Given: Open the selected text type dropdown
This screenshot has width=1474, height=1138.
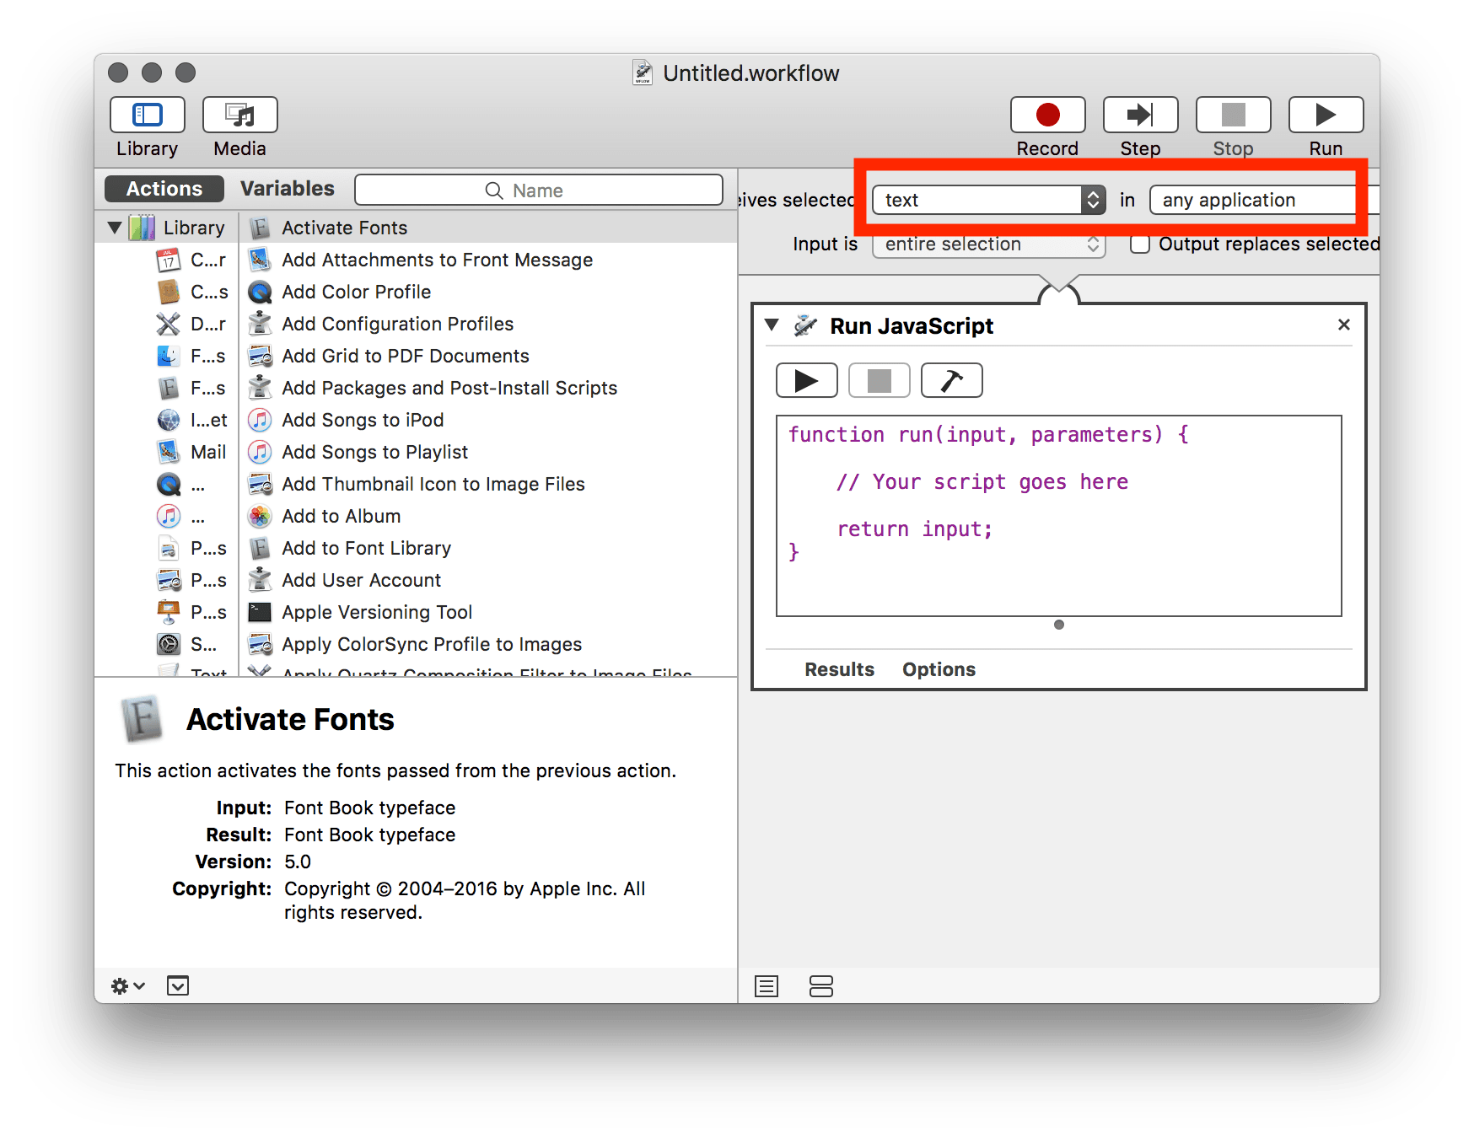Looking at the screenshot, I should click(988, 200).
